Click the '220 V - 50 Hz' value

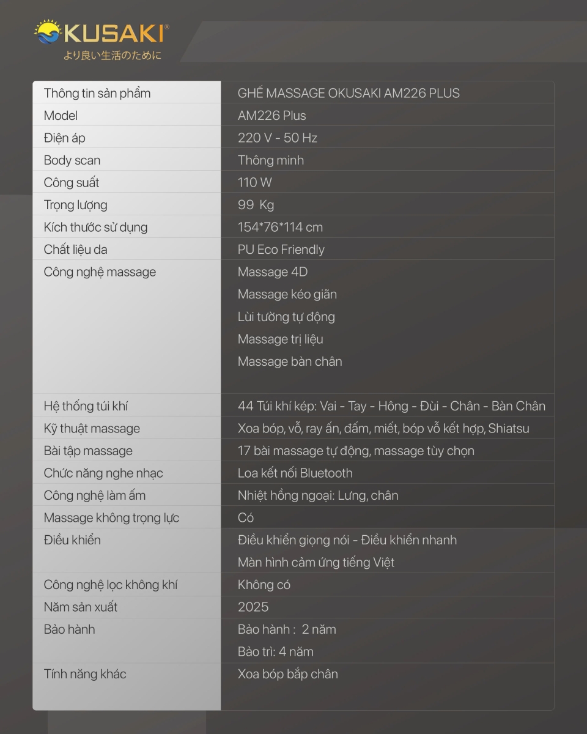coord(278,138)
